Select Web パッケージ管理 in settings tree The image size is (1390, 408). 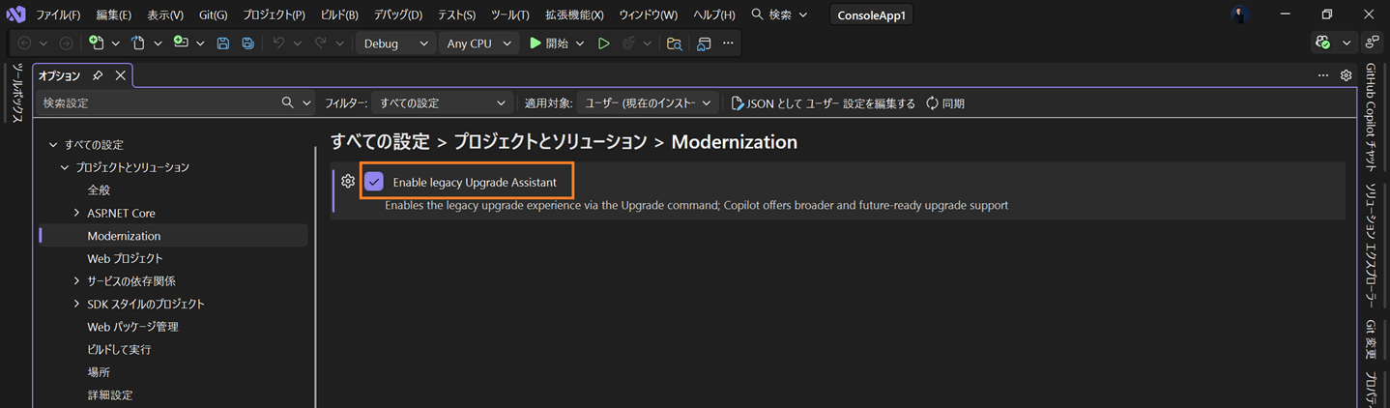point(132,327)
